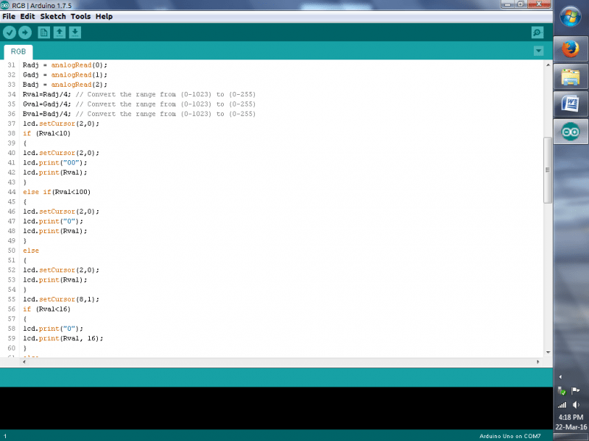Open the Serial Monitor

tap(537, 32)
